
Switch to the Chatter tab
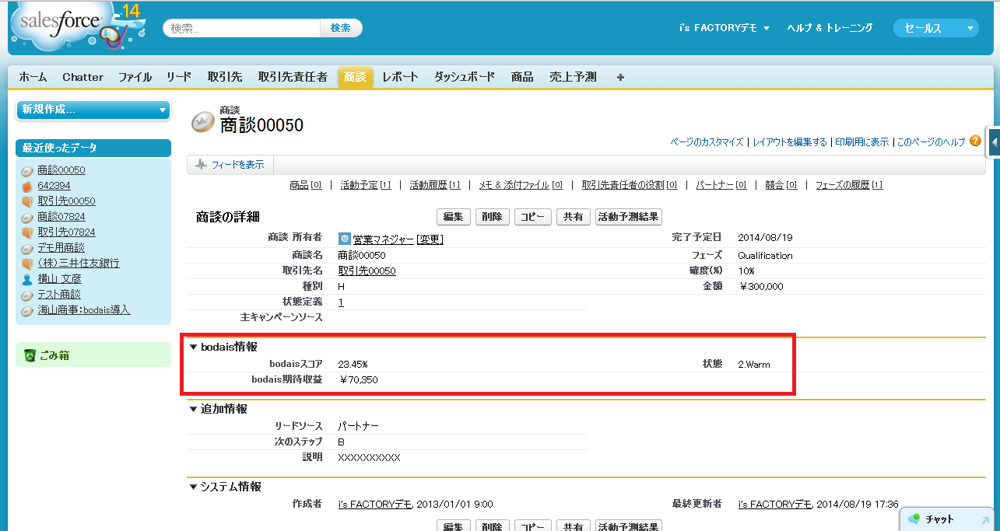pyautogui.click(x=82, y=77)
